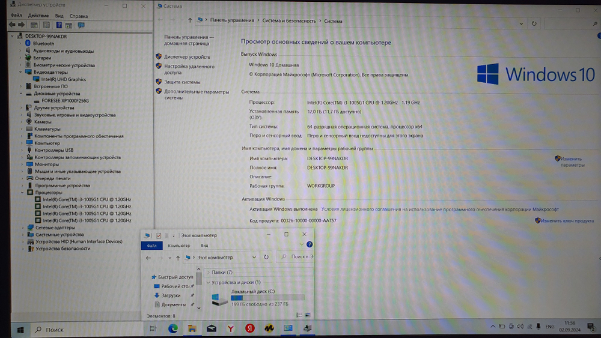This screenshot has height=338, width=601.
Task: Expand the Explorer ribbon chevron
Action: pyautogui.click(x=301, y=244)
